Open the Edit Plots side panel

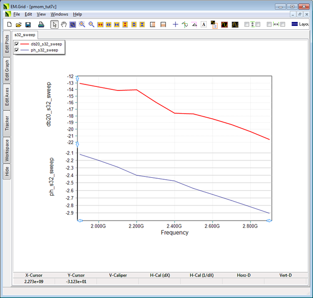click(6, 45)
